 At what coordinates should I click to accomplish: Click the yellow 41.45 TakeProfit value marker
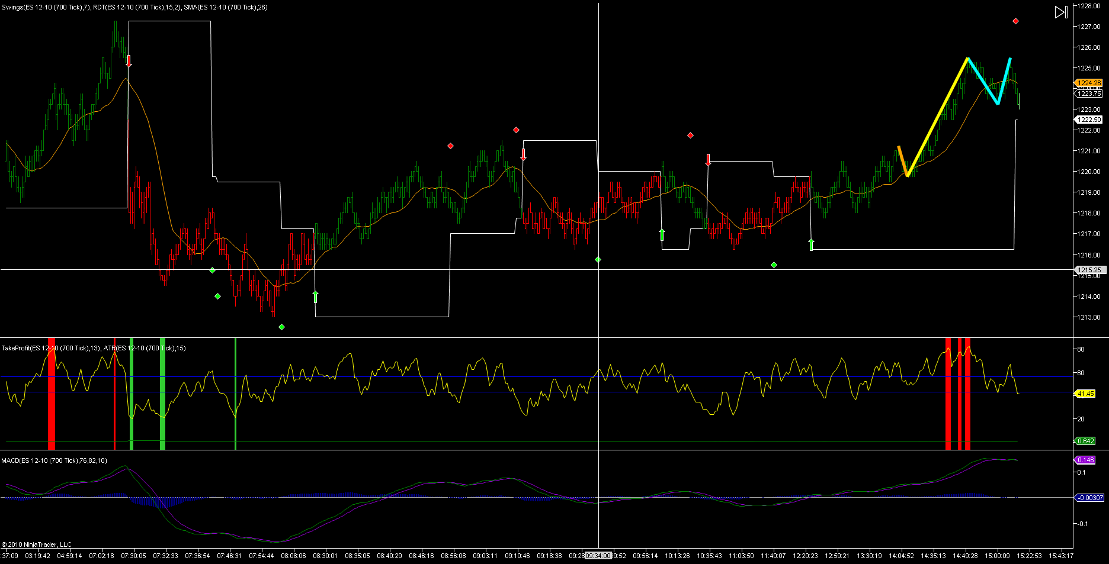click(x=1085, y=394)
